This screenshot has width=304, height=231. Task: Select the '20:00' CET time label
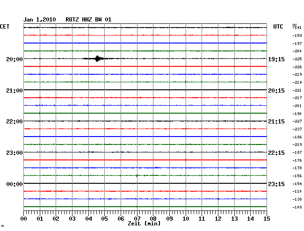coord(14,59)
